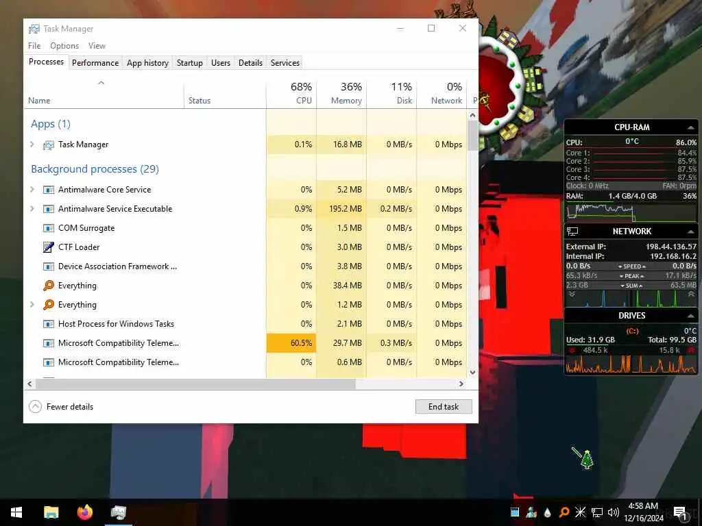Click the 38.4 MB Everything process icon
The image size is (702, 526).
point(49,286)
